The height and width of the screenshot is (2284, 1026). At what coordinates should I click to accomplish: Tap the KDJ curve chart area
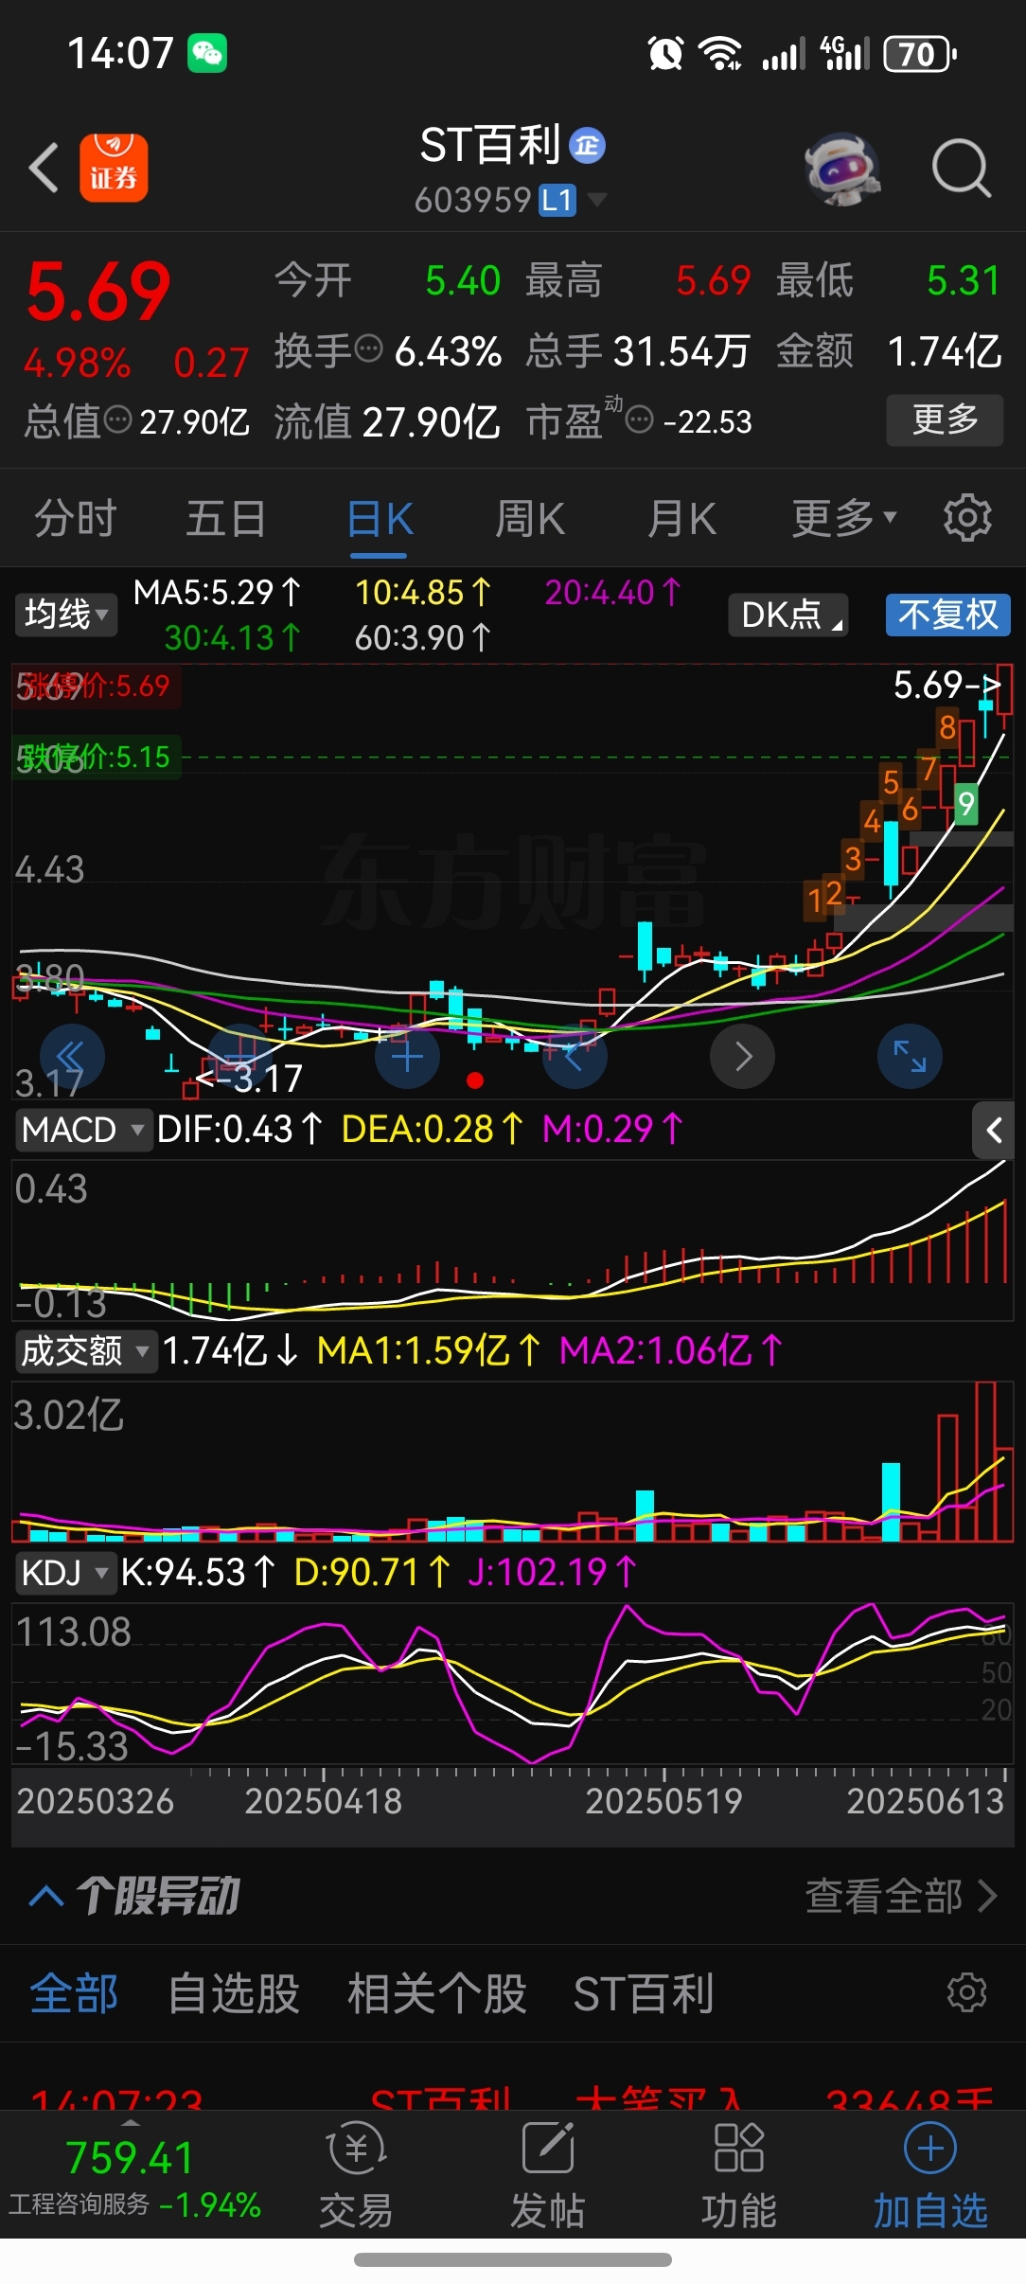pos(513,1683)
